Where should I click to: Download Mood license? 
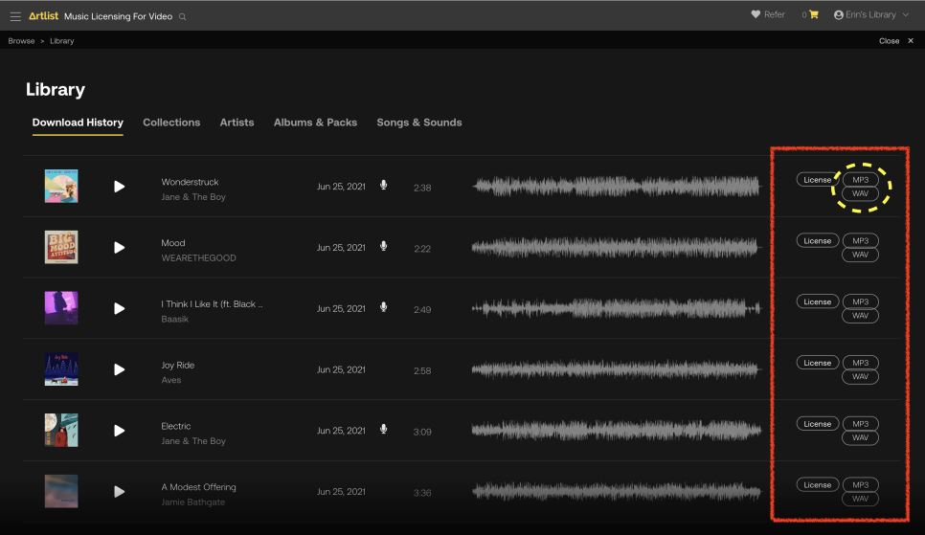[817, 240]
